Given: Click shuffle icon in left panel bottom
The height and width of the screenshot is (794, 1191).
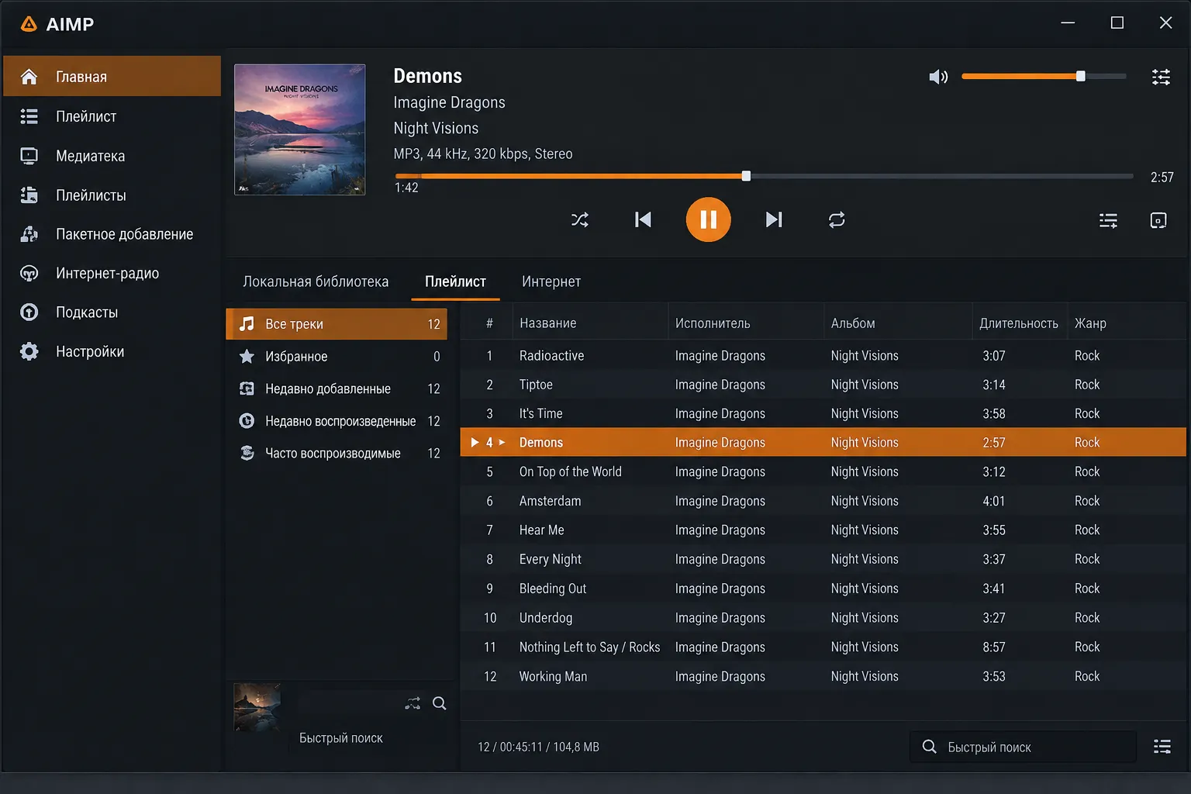Looking at the screenshot, I should click(413, 703).
